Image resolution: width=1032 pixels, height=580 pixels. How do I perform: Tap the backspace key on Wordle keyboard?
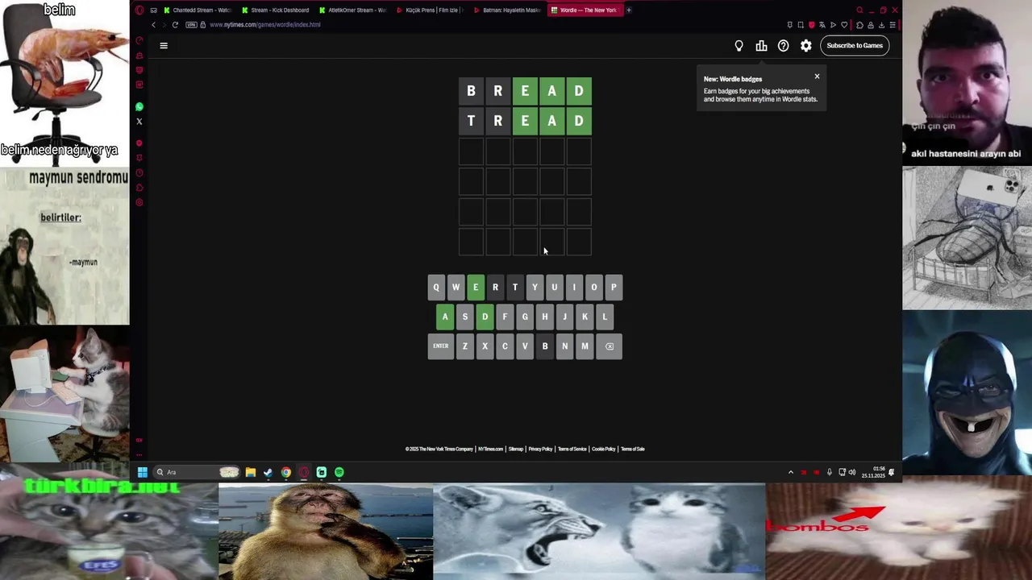coord(610,346)
